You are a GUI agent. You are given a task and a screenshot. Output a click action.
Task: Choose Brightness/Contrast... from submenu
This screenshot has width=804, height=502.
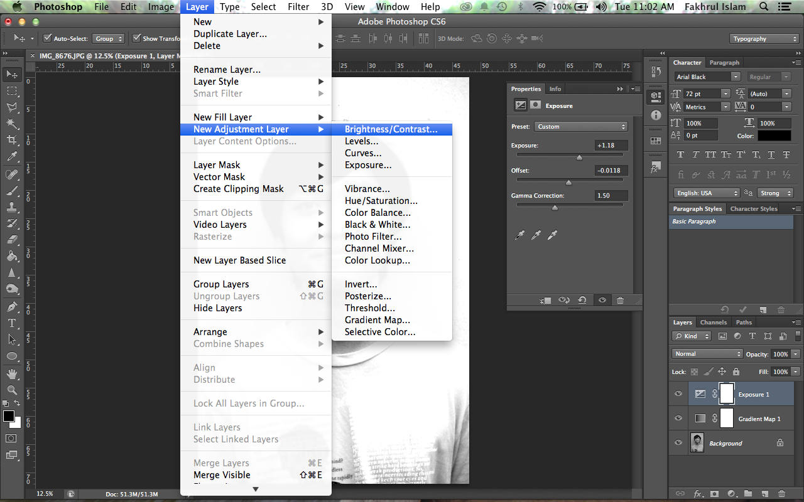coord(391,129)
